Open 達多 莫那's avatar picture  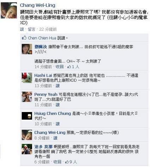[x=27, y=149]
